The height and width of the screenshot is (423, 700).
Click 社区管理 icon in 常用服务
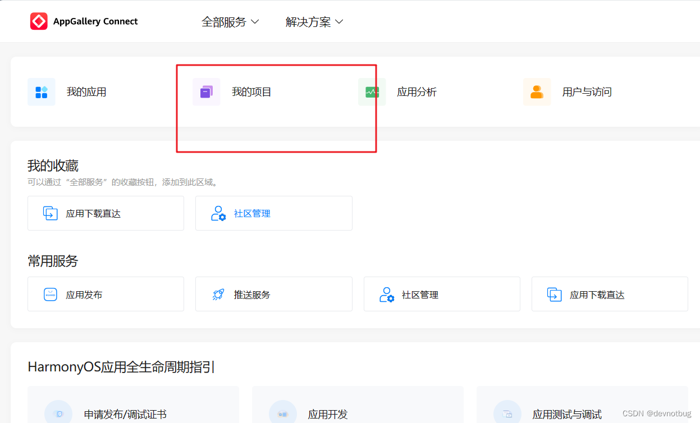click(387, 295)
